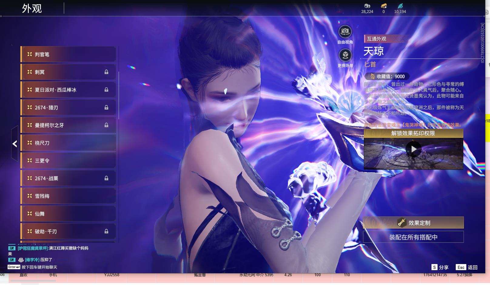Click the change scene icon (更换场景)
The height and width of the screenshot is (285, 490).
click(x=345, y=55)
